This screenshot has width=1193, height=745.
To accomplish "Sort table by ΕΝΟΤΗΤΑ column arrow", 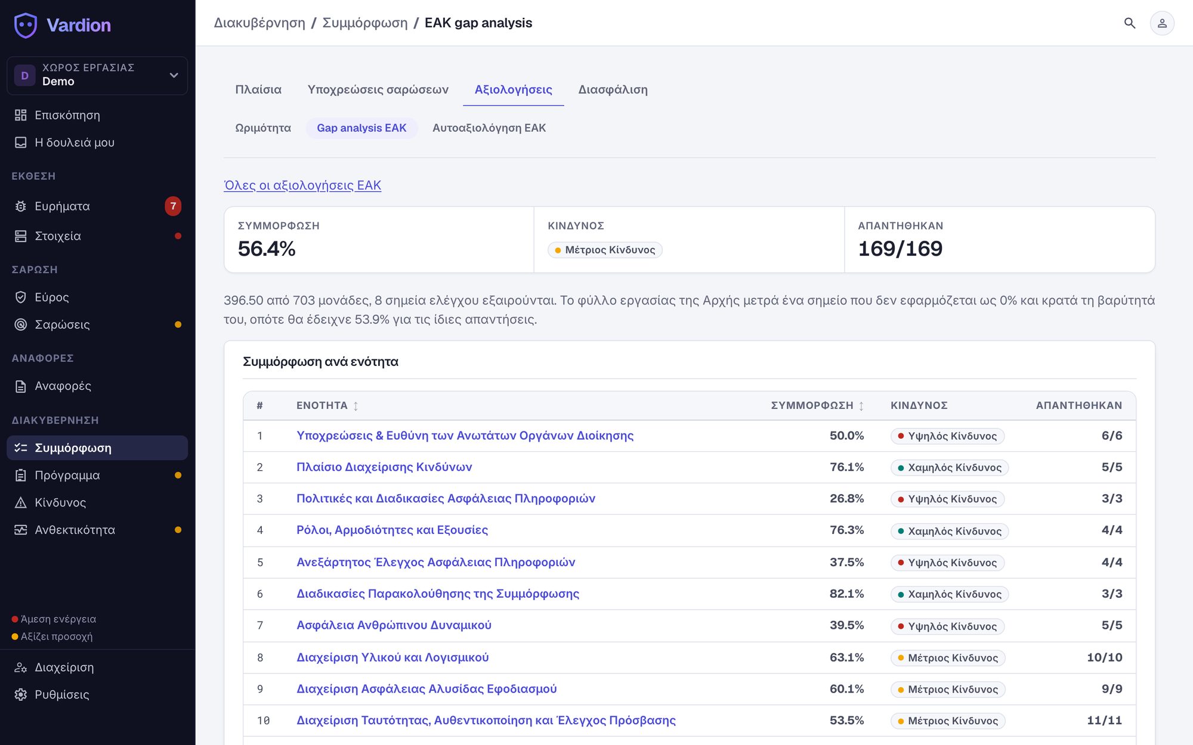I will (356, 406).
